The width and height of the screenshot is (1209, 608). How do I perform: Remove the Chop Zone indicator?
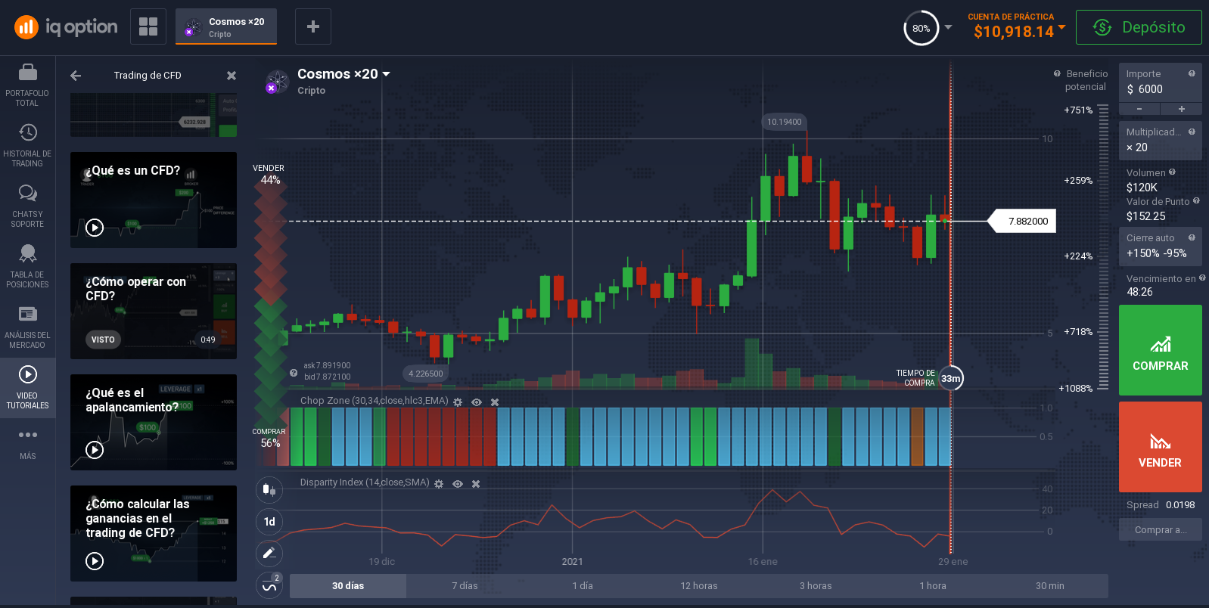[495, 402]
